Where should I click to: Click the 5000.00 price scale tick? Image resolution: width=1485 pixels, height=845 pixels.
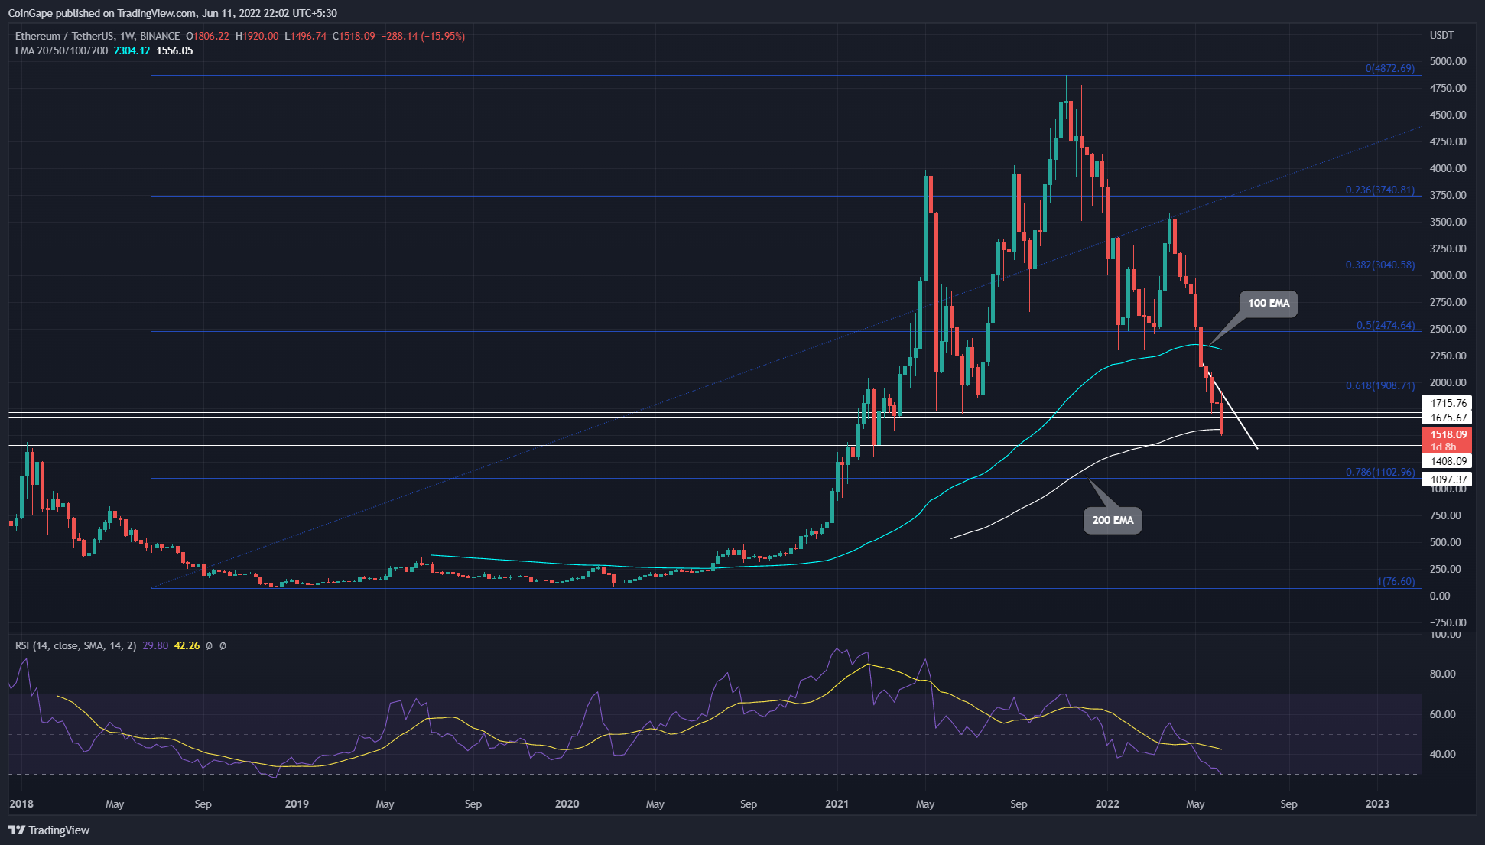pyautogui.click(x=1448, y=61)
